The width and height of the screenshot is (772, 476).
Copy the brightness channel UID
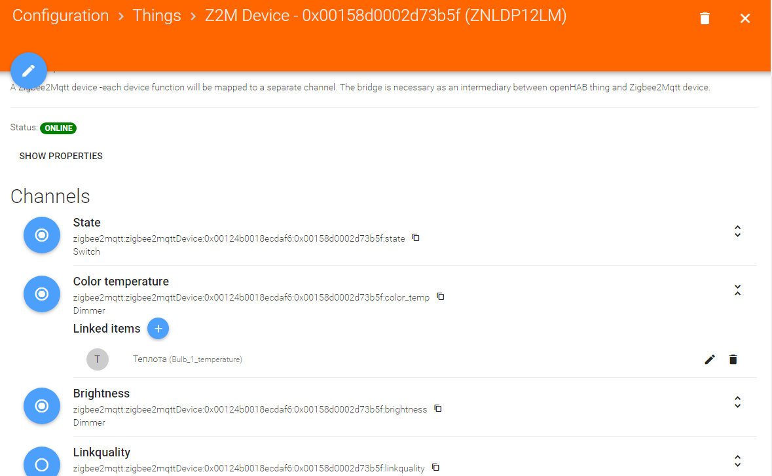click(x=437, y=409)
